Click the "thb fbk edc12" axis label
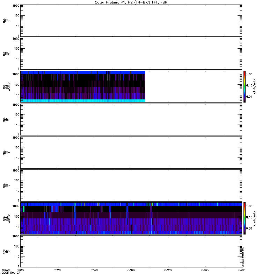The width and height of the screenshot is (262, 280). (x=6, y=86)
